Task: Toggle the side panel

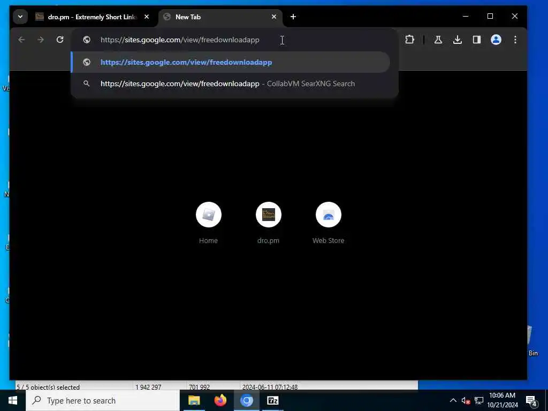Action: pyautogui.click(x=477, y=40)
